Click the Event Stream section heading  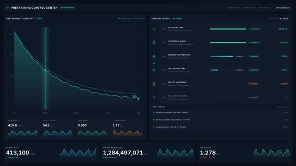pos(158,107)
